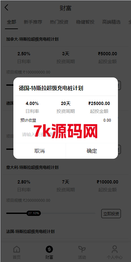
Task: Open 意大利-特斯拉超级充电桩计划 project title
Action: click(32, 167)
